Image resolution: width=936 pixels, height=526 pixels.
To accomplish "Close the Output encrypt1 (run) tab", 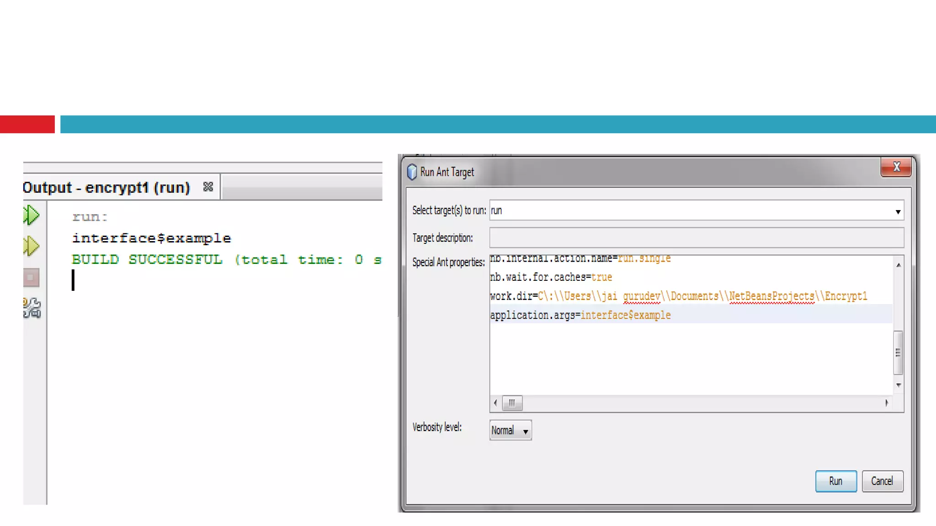I will pyautogui.click(x=208, y=187).
